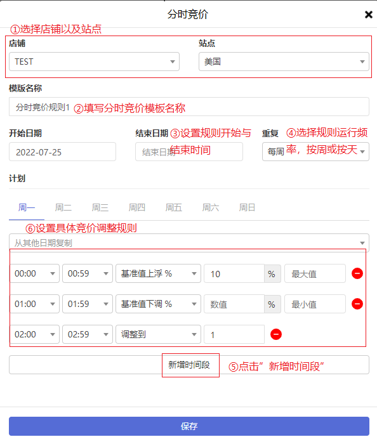377x444 pixels.
Task: Switch to the 周二 tab
Action: pyautogui.click(x=63, y=207)
